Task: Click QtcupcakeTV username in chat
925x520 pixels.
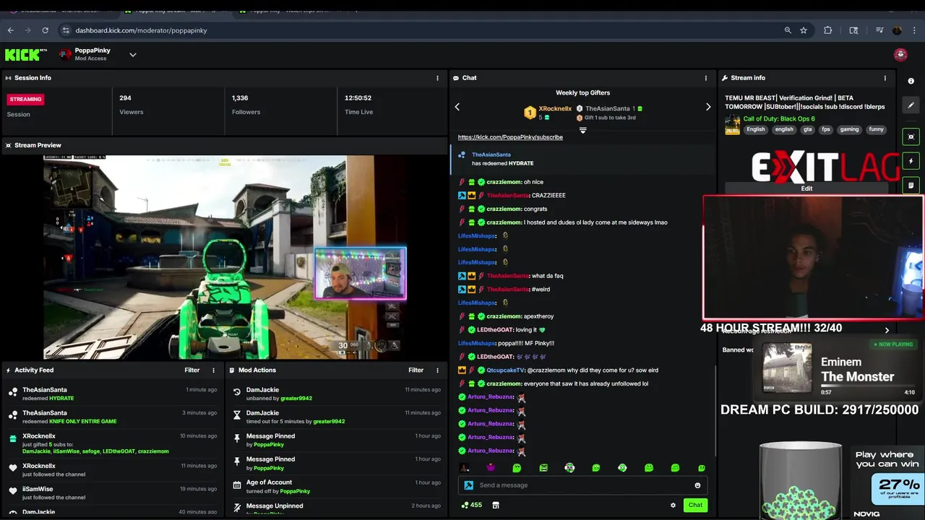Action: [505, 370]
